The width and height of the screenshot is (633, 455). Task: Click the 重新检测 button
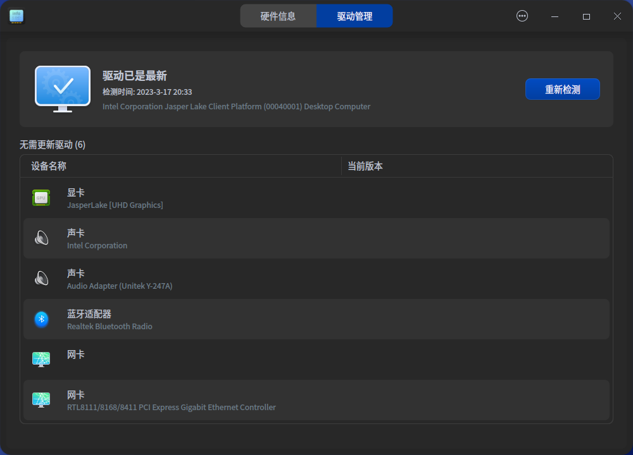562,89
